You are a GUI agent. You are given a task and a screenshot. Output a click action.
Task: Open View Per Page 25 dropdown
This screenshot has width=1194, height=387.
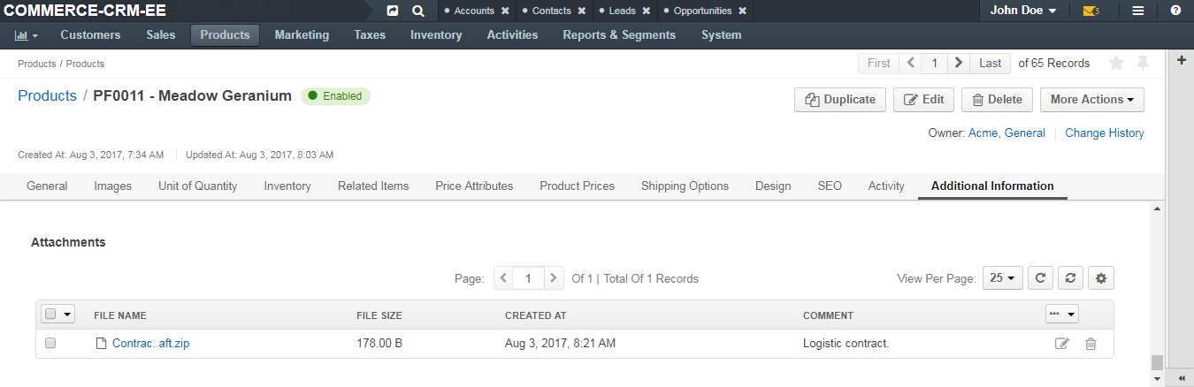1004,278
